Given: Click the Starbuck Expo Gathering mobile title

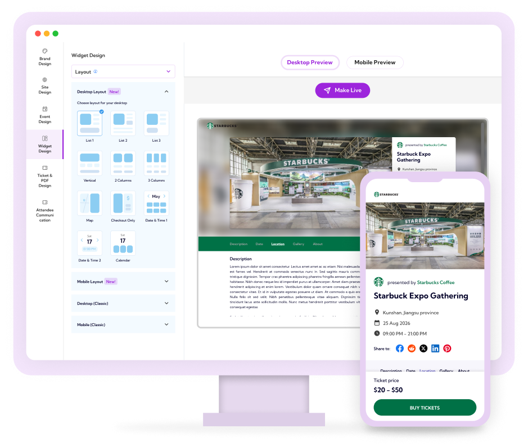Looking at the screenshot, I should click(x=421, y=296).
